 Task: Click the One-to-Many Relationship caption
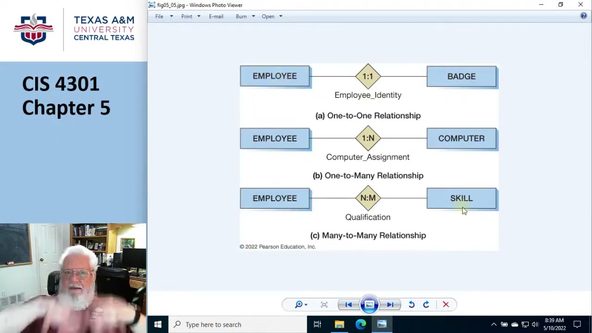(368, 175)
